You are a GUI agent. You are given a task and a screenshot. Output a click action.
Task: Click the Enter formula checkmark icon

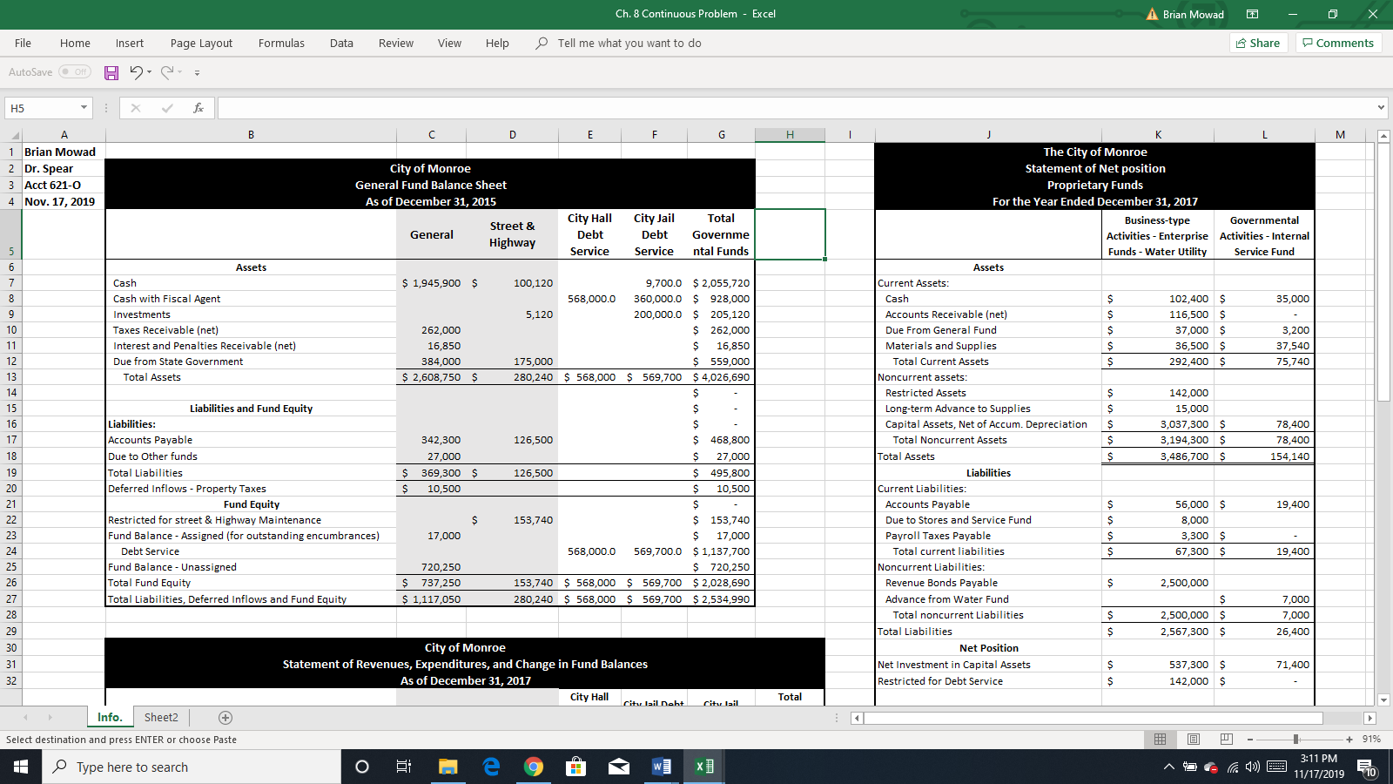[167, 108]
